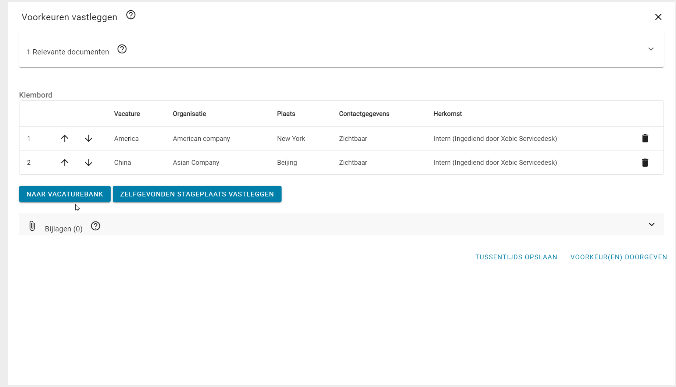Screen dimensions: 676x387
Task: Click the Contactgegevens column header
Action: tap(364, 114)
